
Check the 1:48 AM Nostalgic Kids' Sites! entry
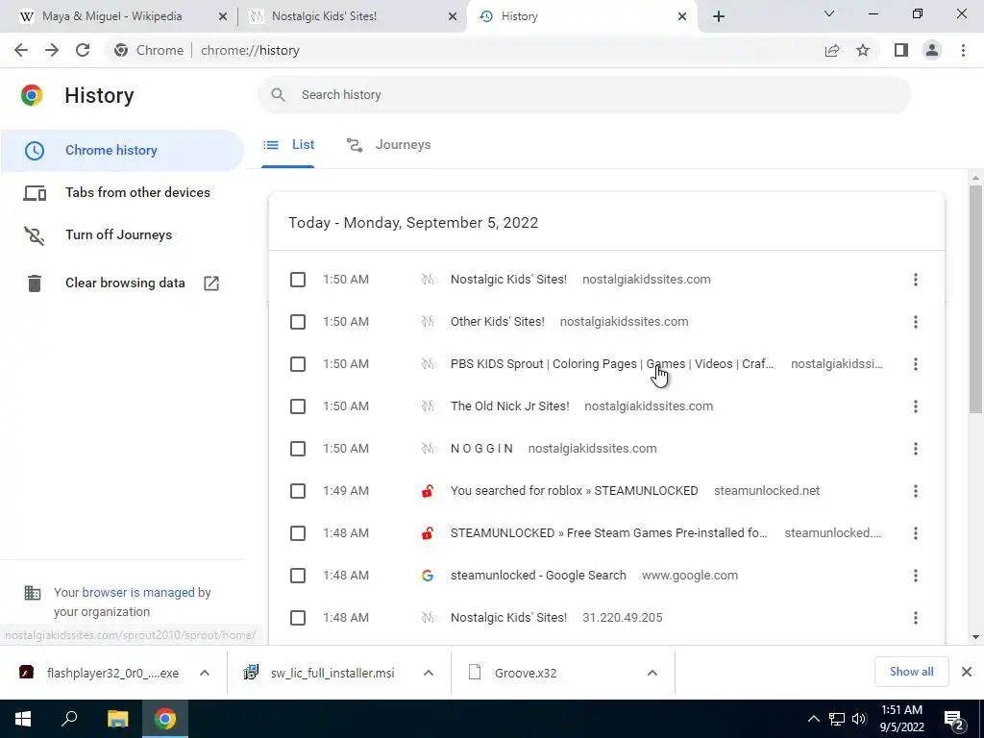[x=298, y=618]
